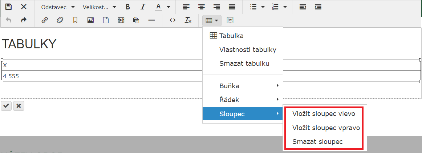Open the Velikost font size dropdown

click(x=99, y=7)
